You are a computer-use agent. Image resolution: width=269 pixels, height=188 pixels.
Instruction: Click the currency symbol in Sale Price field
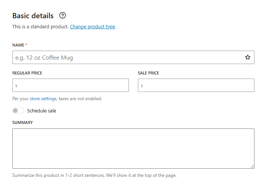(142, 86)
